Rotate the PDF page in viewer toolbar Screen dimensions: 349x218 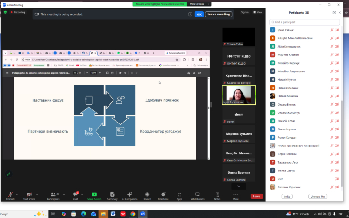pyautogui.click(x=113, y=73)
